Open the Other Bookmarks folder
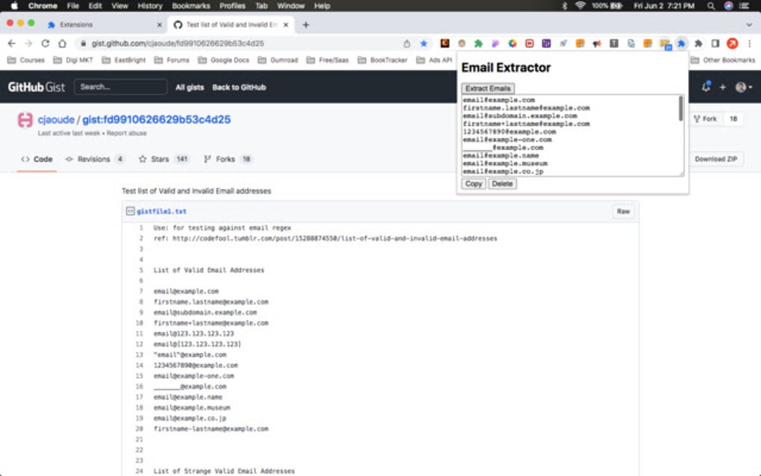761x476 pixels. click(x=723, y=60)
